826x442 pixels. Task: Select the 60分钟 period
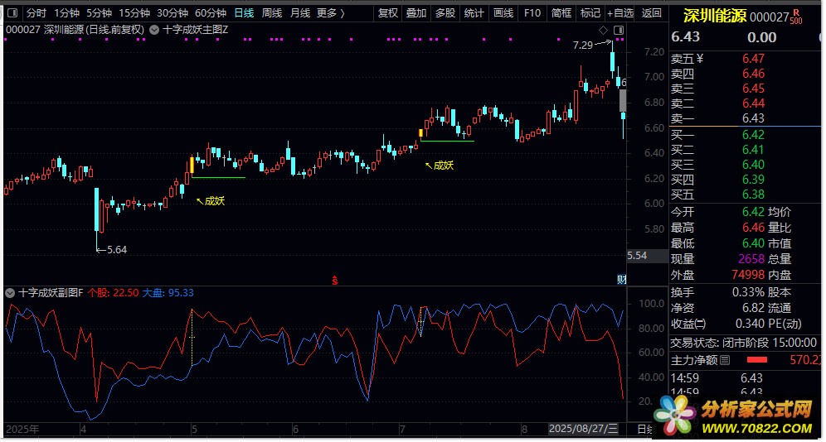click(211, 12)
